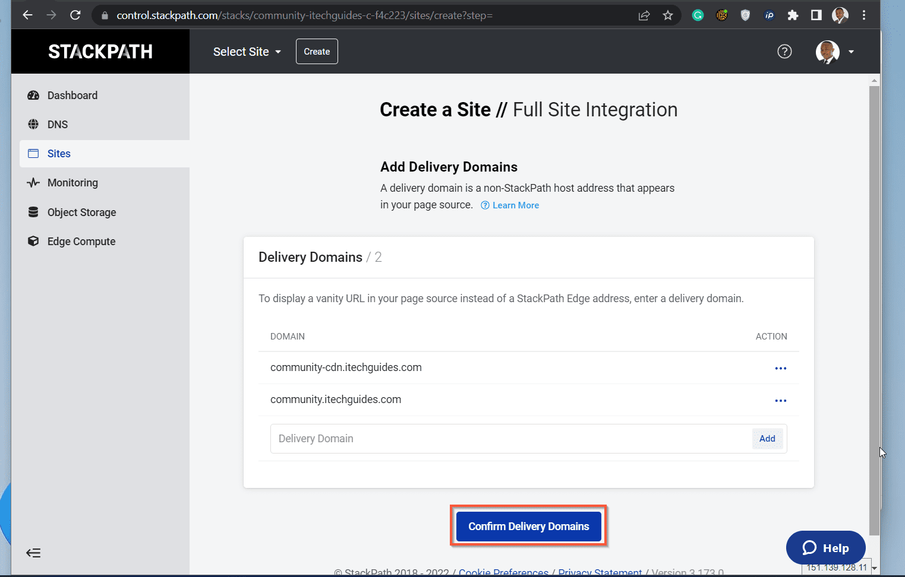Open the user account avatar menu

tap(834, 52)
